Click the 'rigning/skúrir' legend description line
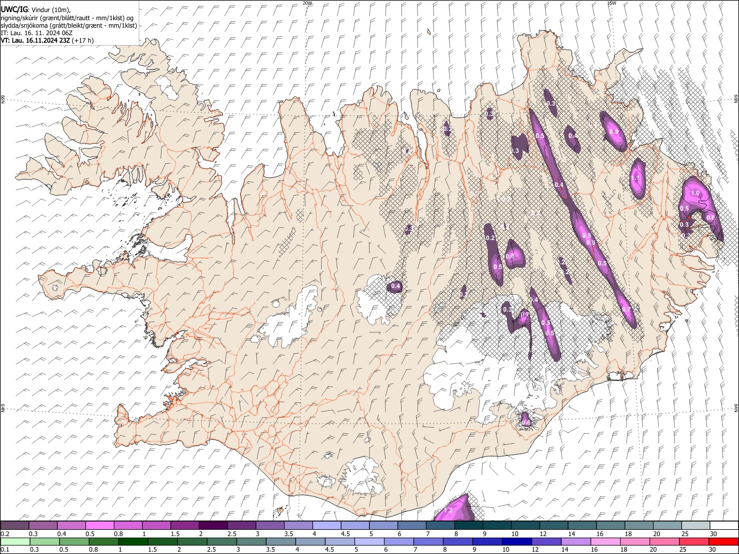 [x=67, y=18]
